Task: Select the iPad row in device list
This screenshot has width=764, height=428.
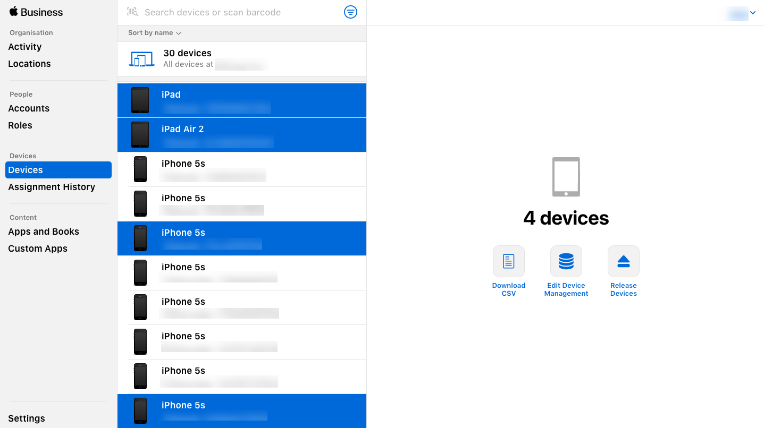Action: [242, 100]
